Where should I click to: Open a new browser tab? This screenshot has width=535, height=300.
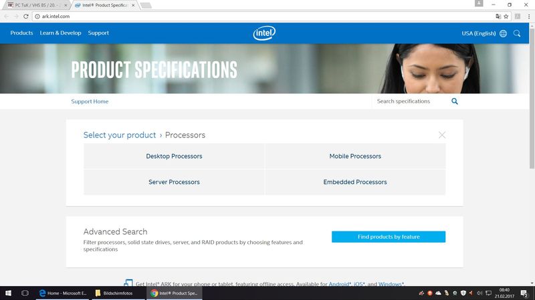tap(146, 5)
